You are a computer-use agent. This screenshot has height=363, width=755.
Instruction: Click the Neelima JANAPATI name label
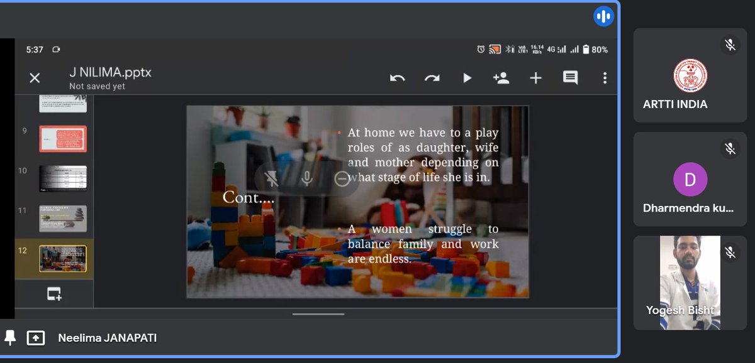108,338
